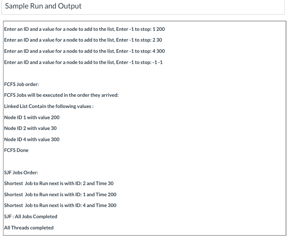Click Shortest Job line with ID 4
Screen dimensions: 292x241
[60, 205]
